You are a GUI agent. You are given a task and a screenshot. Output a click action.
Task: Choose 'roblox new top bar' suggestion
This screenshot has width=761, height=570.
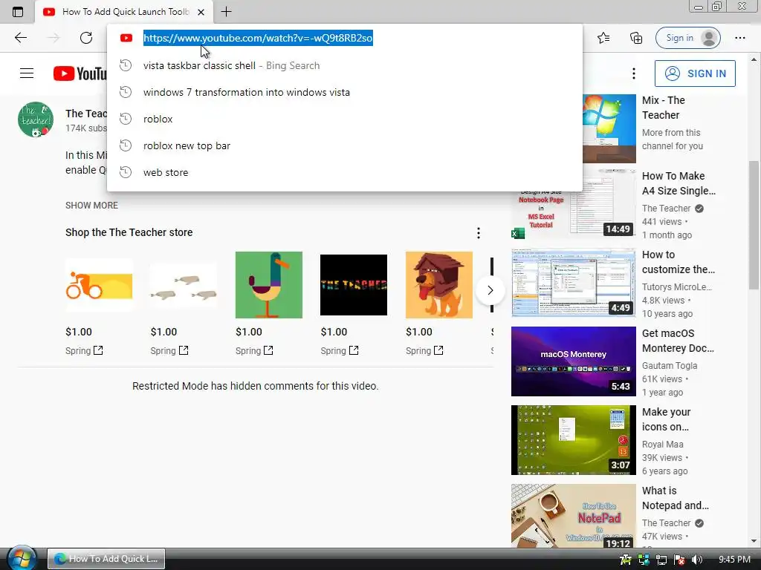click(x=345, y=145)
